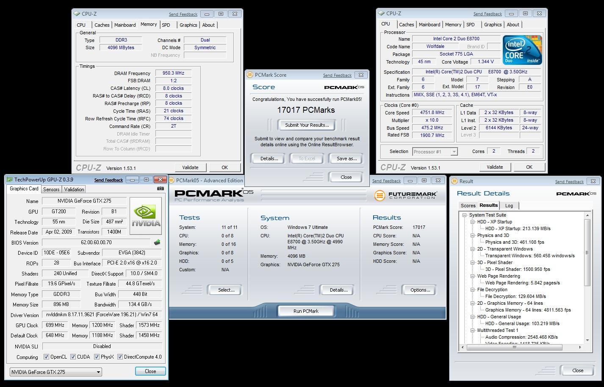Click the GPU-Z title bar icon
This screenshot has width=604, height=387.
coord(10,180)
